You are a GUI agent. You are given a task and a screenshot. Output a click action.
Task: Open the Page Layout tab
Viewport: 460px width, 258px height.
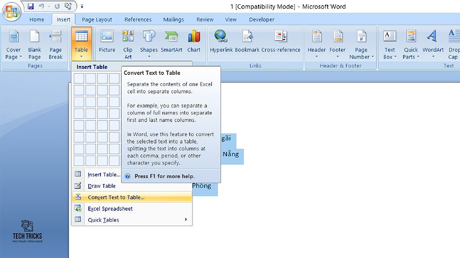point(97,20)
